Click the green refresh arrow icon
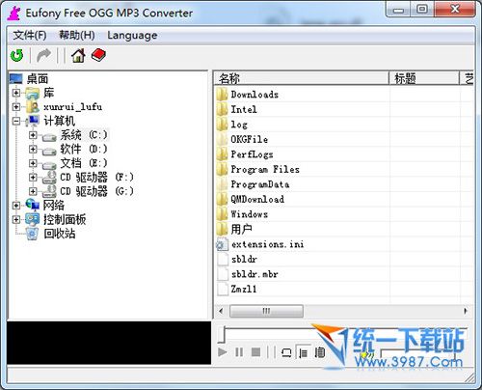Image resolution: width=482 pixels, height=390 pixels. click(x=16, y=56)
